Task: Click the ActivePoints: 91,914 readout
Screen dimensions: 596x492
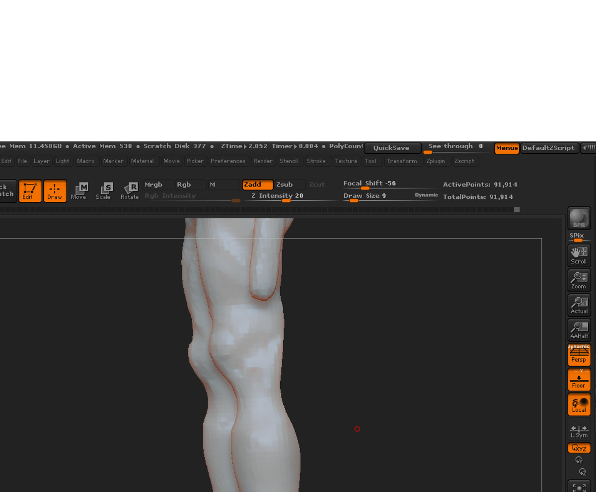Action: [480, 184]
